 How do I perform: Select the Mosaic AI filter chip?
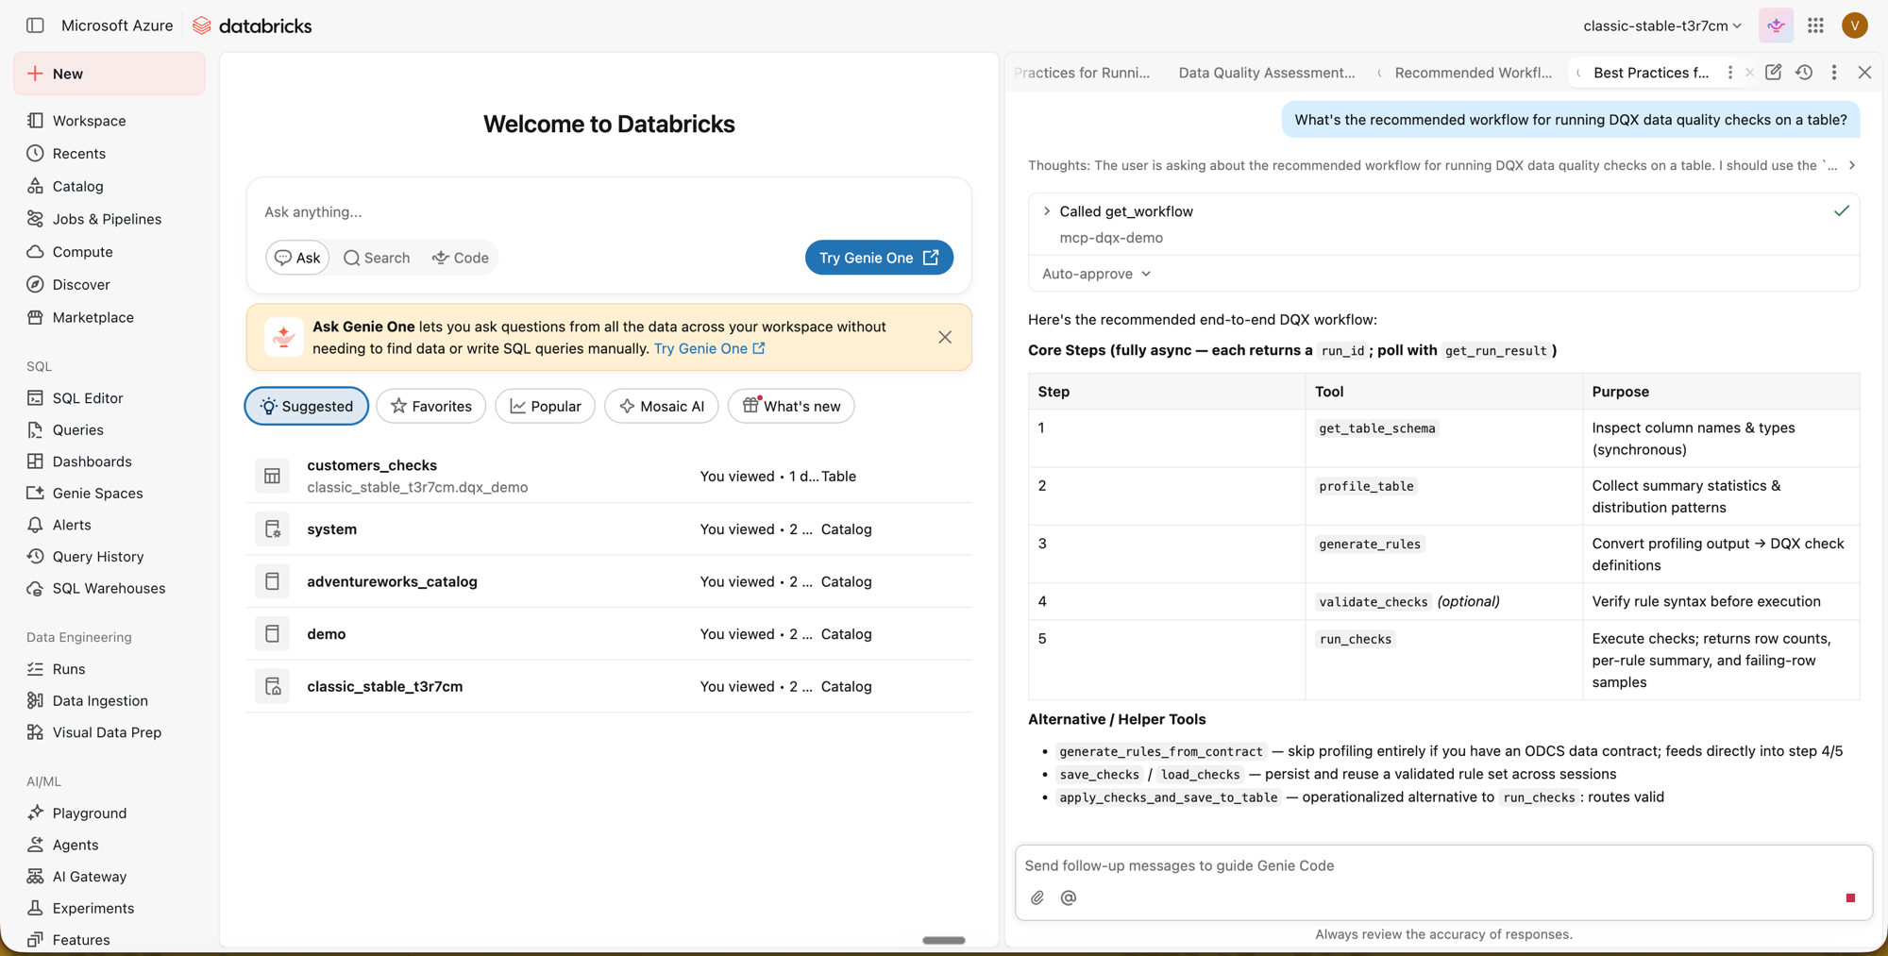point(662,406)
